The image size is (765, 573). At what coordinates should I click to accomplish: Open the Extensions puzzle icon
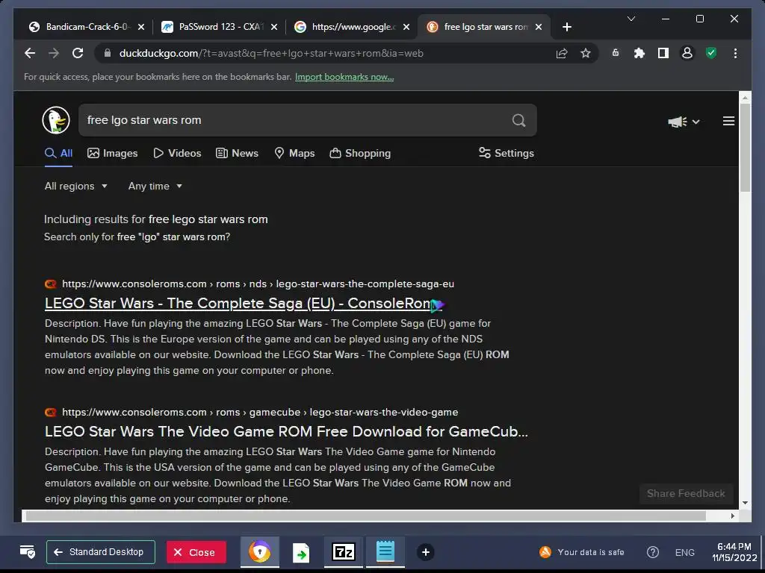click(x=639, y=53)
